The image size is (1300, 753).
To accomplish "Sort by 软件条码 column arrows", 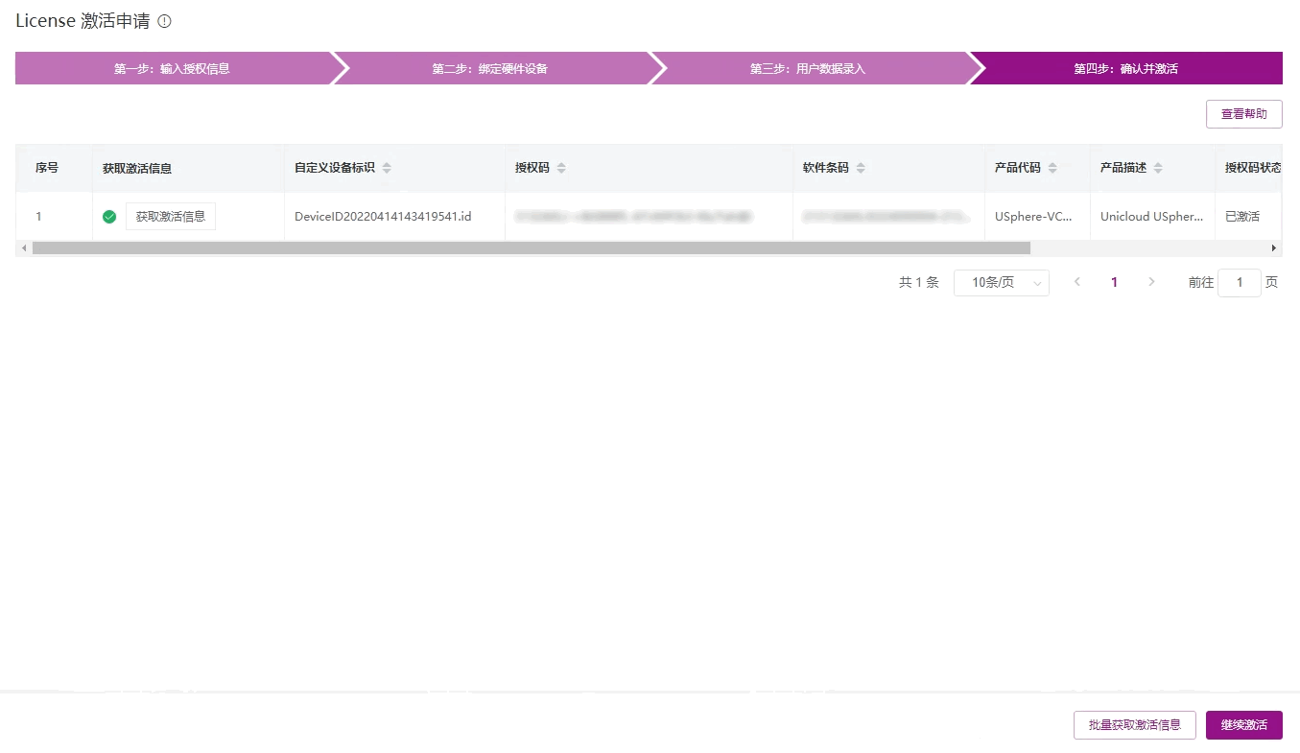I will [x=861, y=168].
